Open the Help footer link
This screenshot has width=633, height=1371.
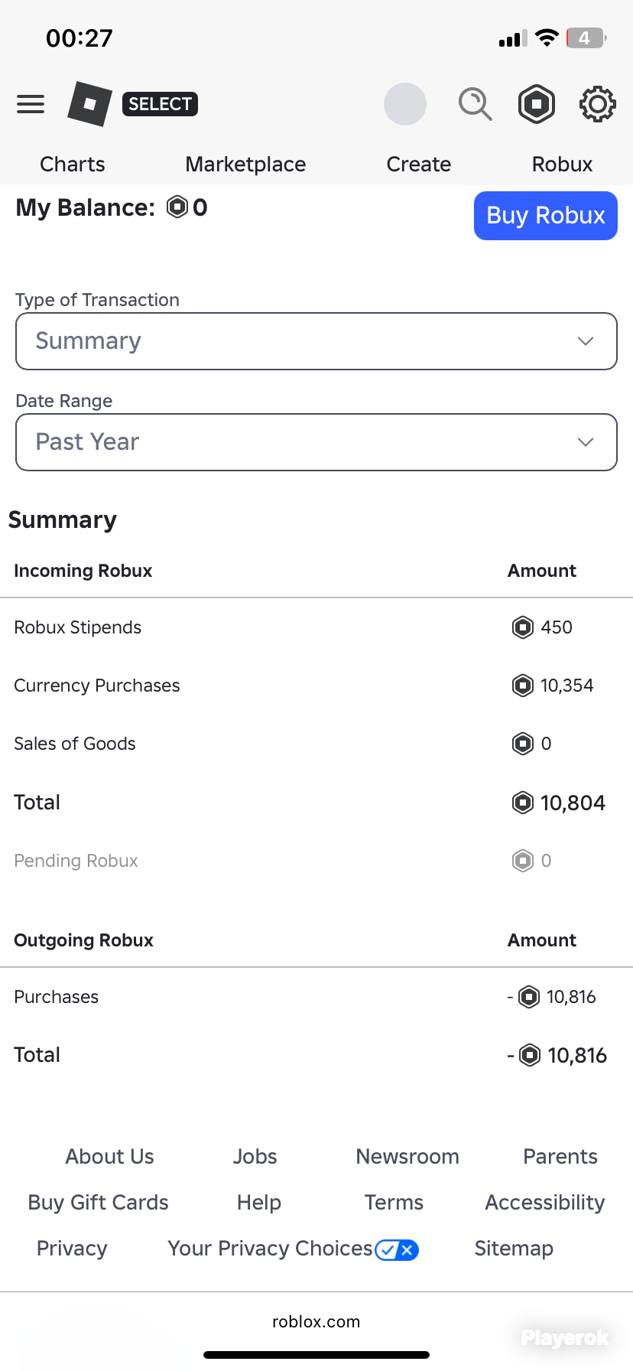[259, 1203]
